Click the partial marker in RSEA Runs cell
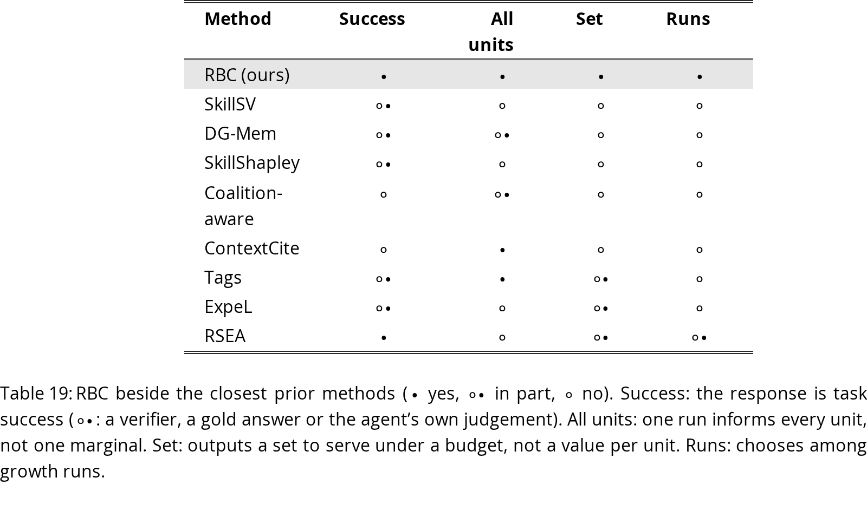The height and width of the screenshot is (510, 867). 700,338
